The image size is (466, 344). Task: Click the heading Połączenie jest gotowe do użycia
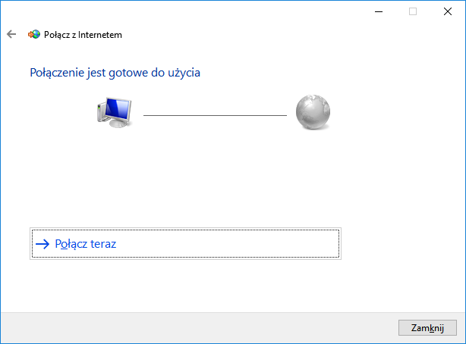pyautogui.click(x=115, y=73)
